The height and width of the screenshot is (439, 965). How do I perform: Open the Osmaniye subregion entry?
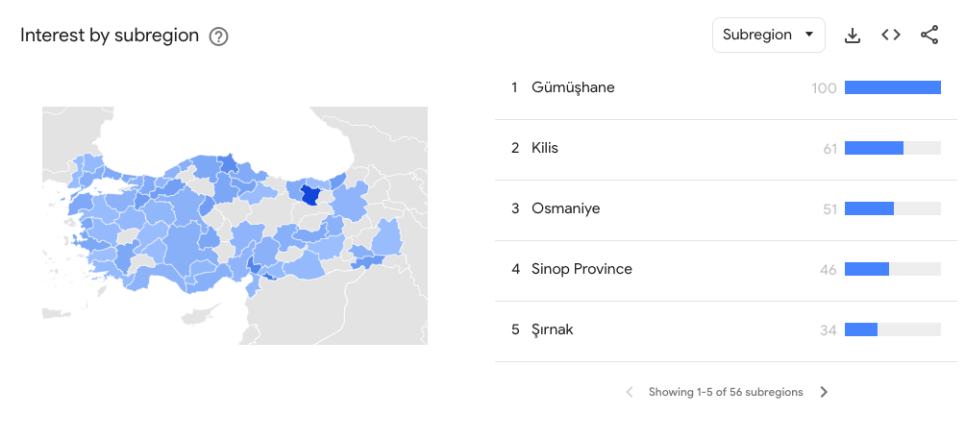click(718, 209)
